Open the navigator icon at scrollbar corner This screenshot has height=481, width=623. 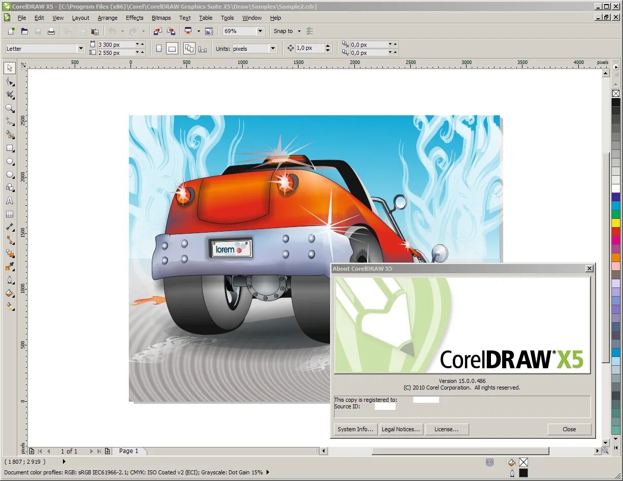[605, 451]
